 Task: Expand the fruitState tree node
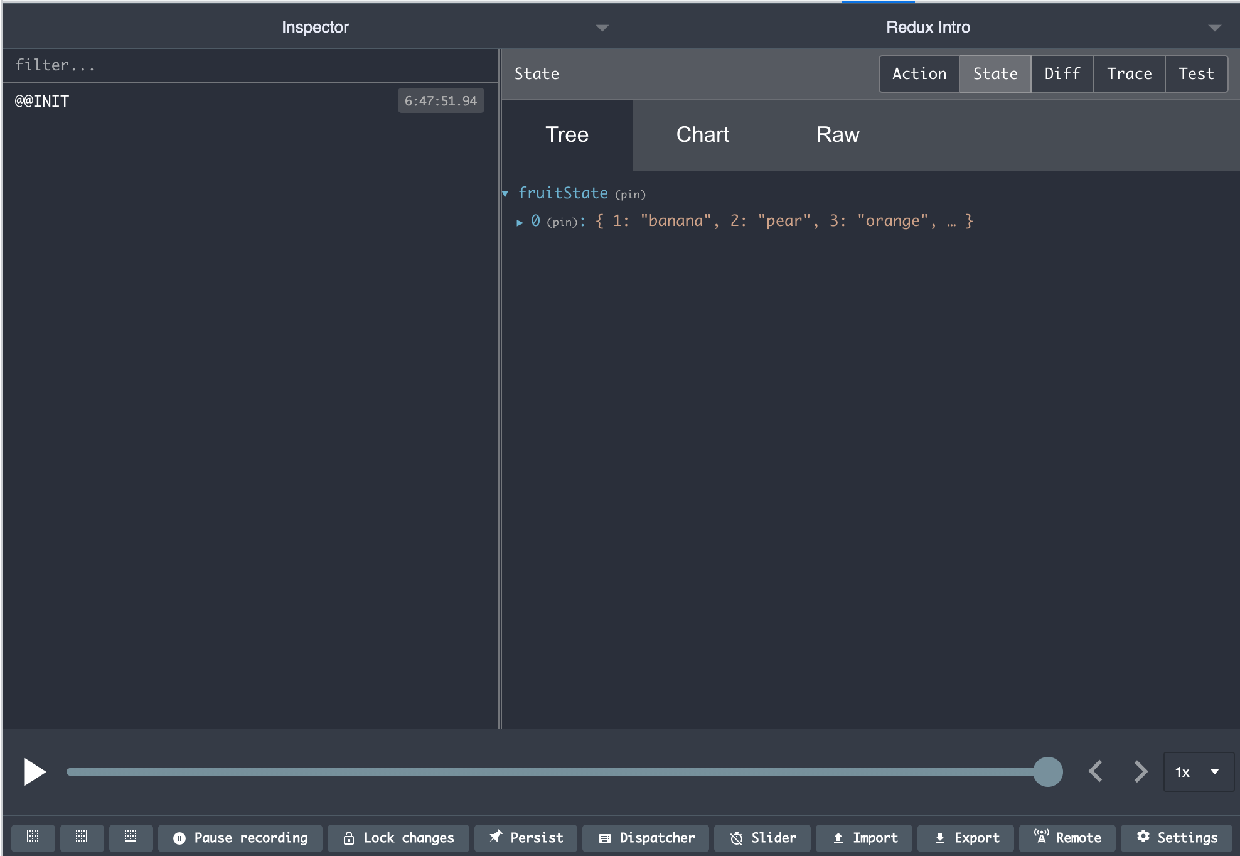pyautogui.click(x=507, y=193)
